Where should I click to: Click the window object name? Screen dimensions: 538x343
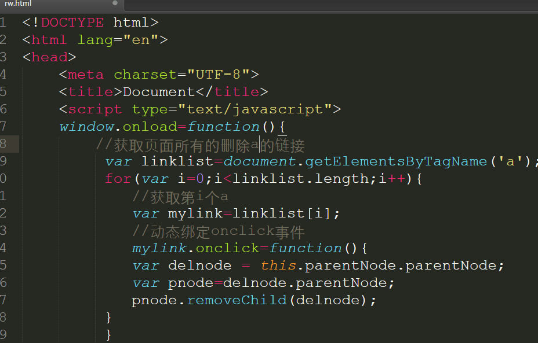click(x=86, y=127)
